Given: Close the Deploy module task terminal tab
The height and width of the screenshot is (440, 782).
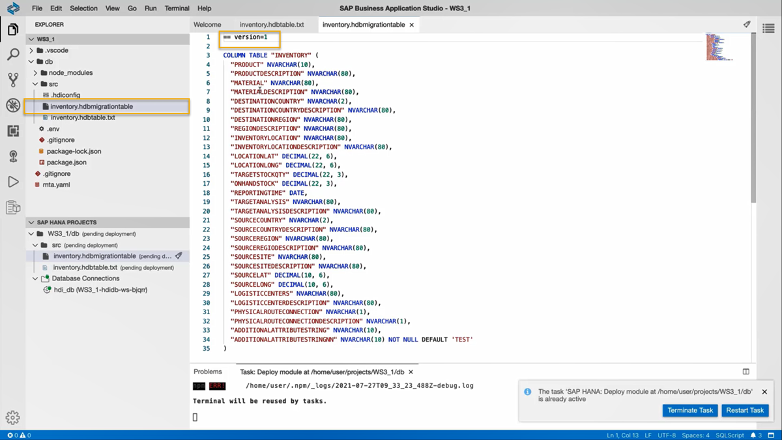Looking at the screenshot, I should point(411,372).
